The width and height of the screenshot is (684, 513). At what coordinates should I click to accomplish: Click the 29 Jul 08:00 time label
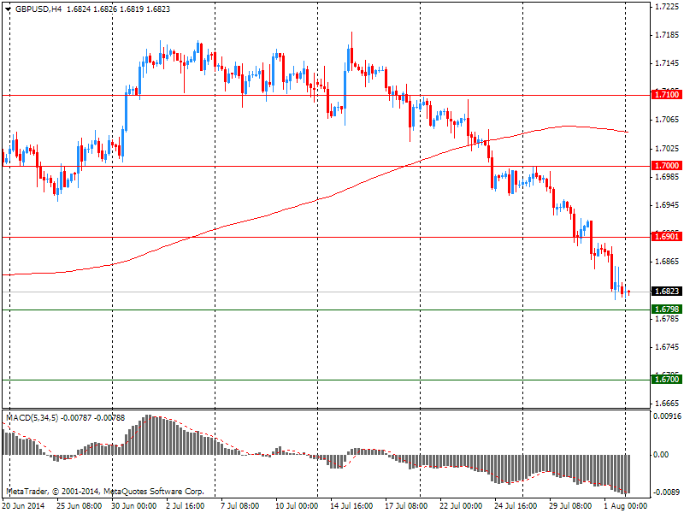(570, 506)
